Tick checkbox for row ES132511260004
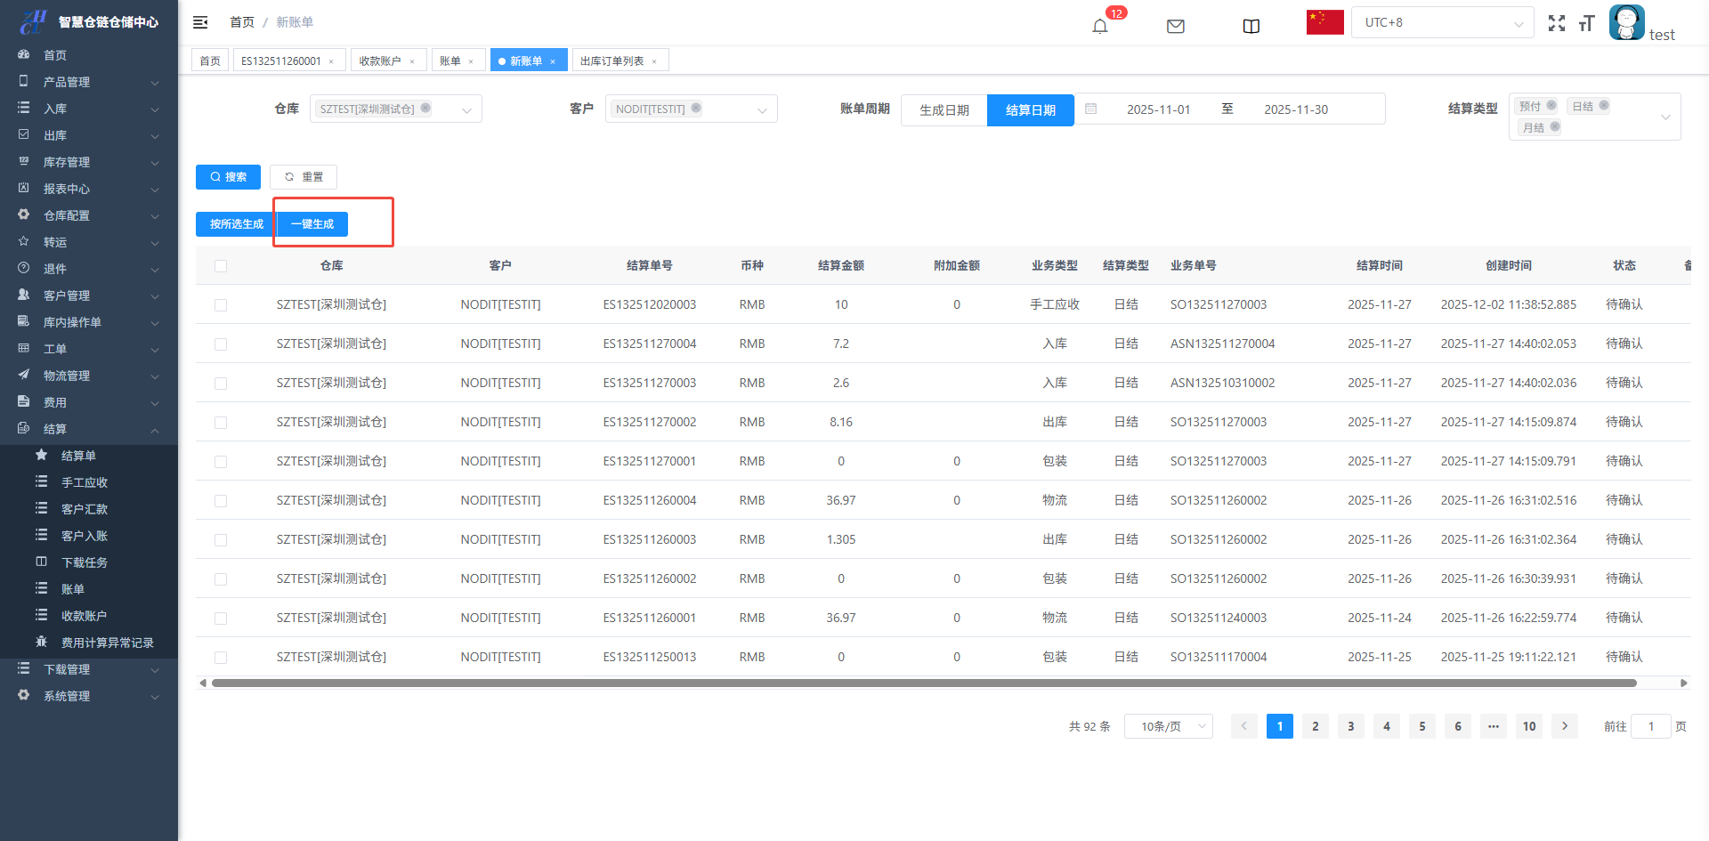This screenshot has height=841, width=1709. 221,501
